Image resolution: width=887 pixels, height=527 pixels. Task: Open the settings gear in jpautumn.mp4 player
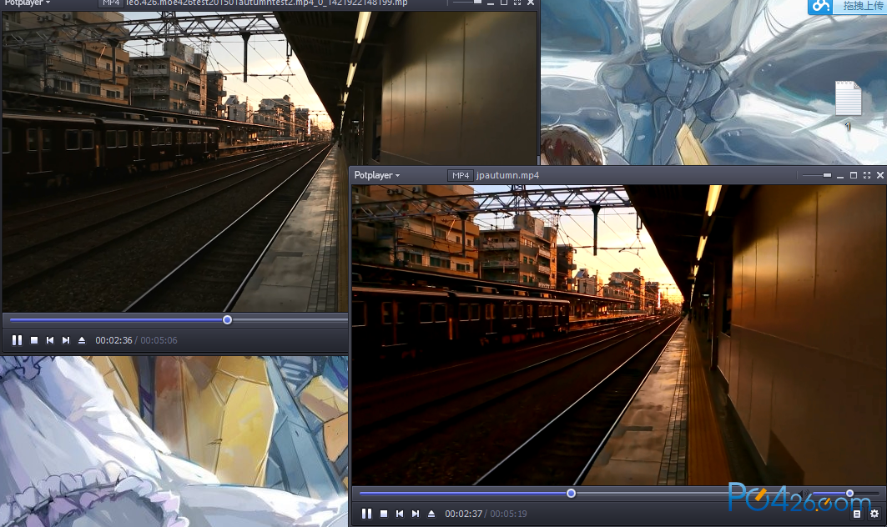point(874,514)
